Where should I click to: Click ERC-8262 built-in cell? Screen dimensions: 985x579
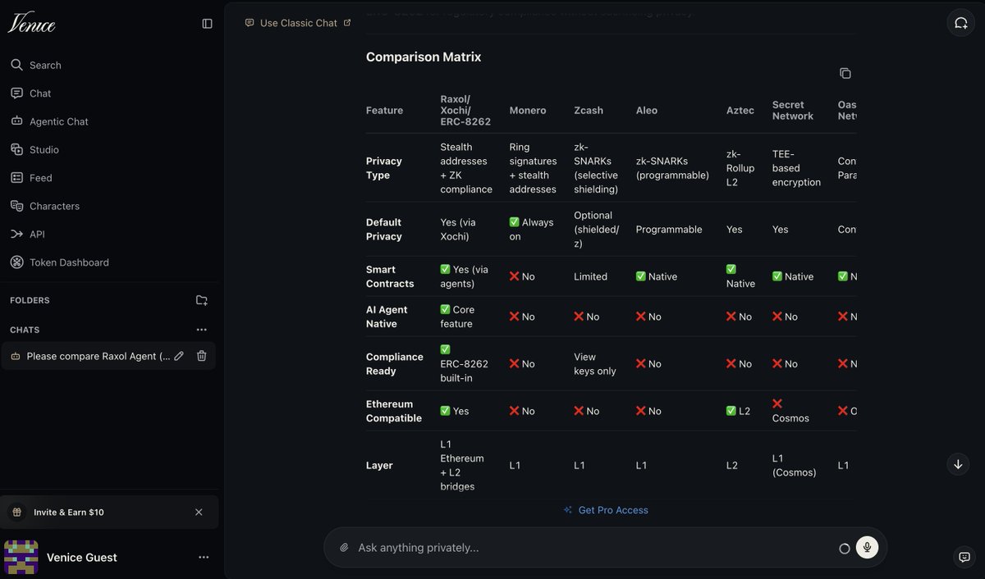(465, 364)
